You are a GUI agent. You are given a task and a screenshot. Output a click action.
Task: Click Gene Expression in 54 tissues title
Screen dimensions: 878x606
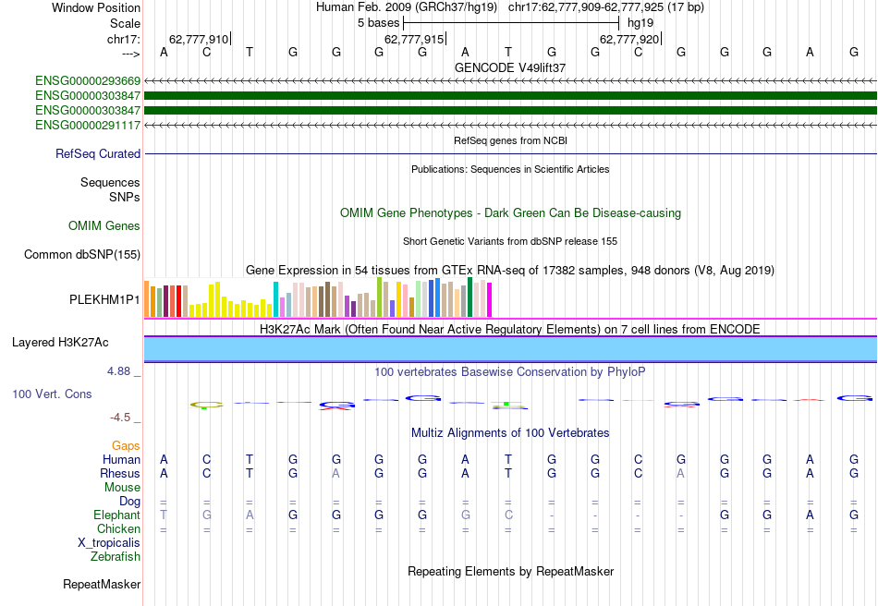[510, 271]
